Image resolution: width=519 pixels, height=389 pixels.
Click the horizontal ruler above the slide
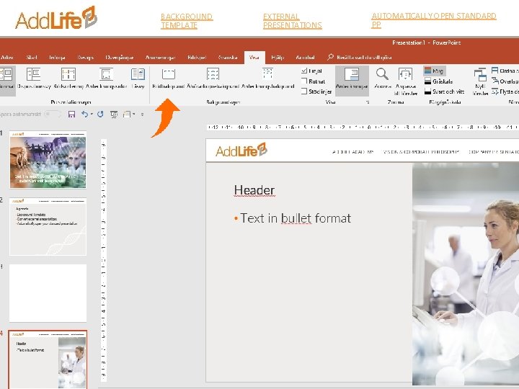click(x=363, y=127)
